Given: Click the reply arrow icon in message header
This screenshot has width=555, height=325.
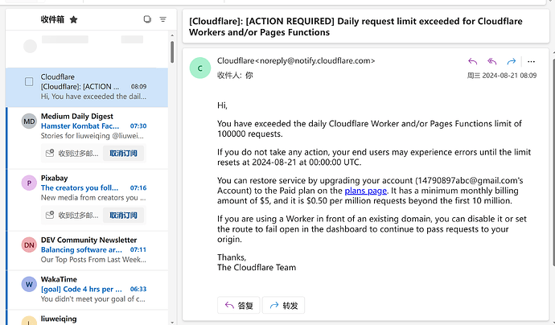Looking at the screenshot, I should [472, 62].
